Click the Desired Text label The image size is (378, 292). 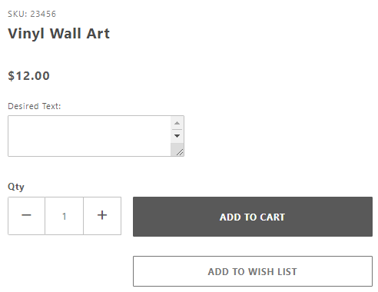click(x=35, y=106)
